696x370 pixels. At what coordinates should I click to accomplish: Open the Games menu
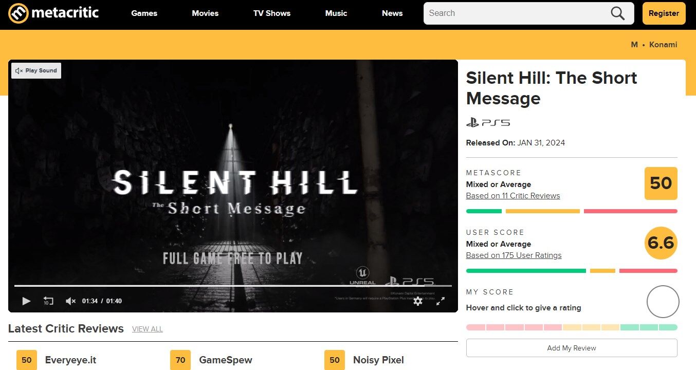click(x=144, y=13)
